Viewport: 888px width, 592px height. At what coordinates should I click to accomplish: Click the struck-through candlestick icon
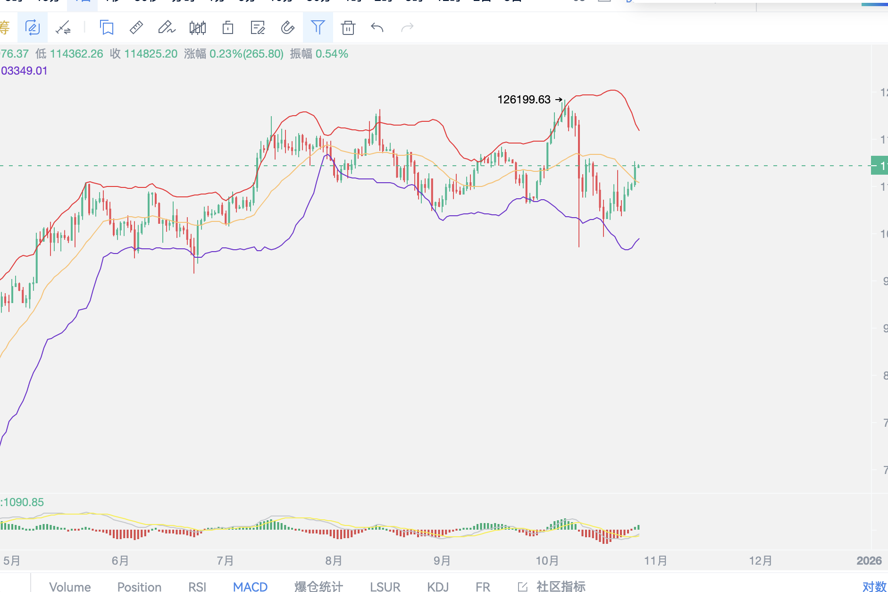tap(197, 28)
